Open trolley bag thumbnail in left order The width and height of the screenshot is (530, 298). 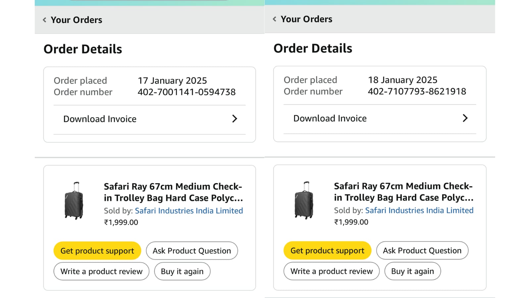pos(74,201)
